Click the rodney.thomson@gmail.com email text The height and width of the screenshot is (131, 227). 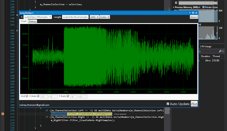tap(34, 105)
